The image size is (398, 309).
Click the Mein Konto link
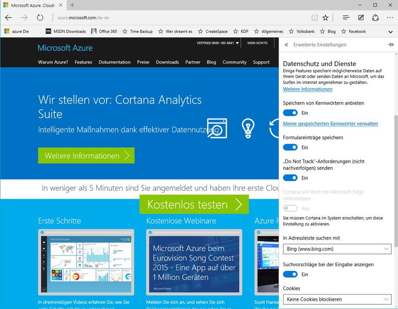pos(257,43)
